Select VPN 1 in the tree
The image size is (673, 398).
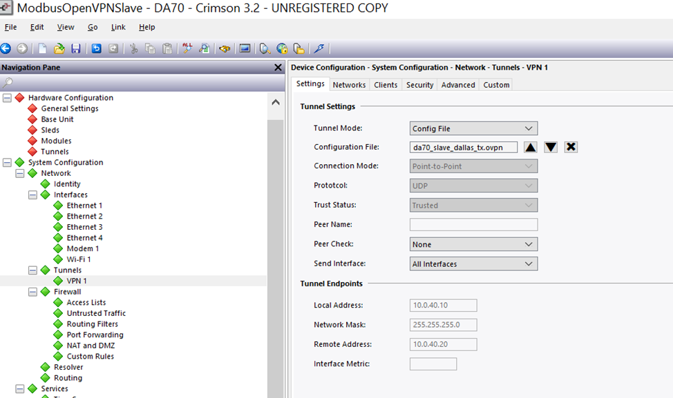click(77, 281)
